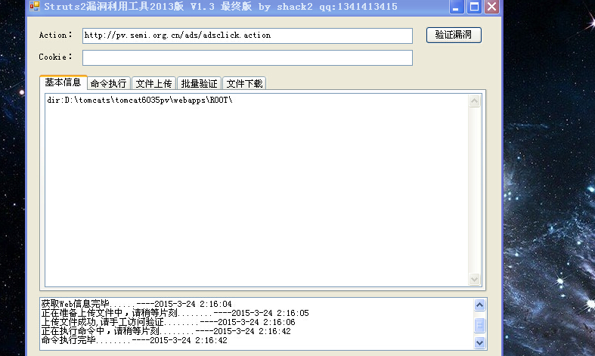Click the log pane scroll-up arrow
Screen dimensions: 595x356
[479, 305]
